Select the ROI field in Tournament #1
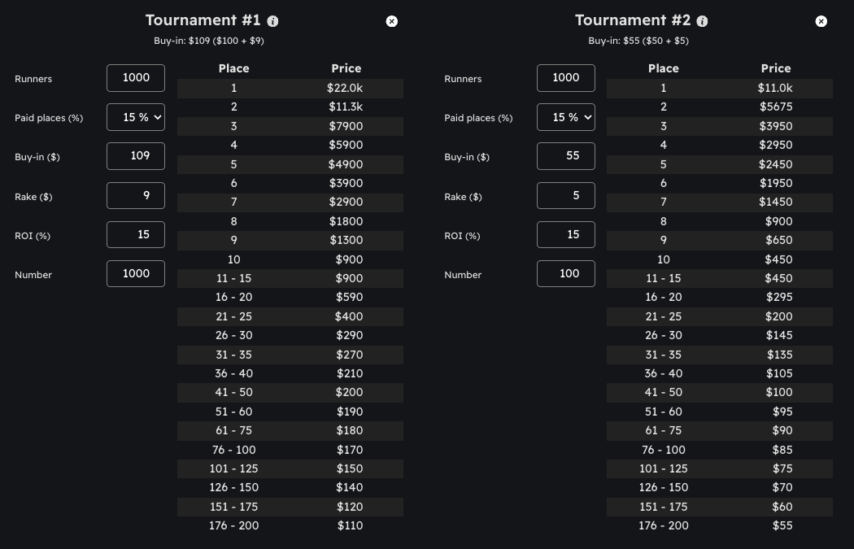 point(136,234)
